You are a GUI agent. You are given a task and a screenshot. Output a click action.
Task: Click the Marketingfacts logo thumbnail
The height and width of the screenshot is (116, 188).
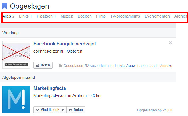16,99
